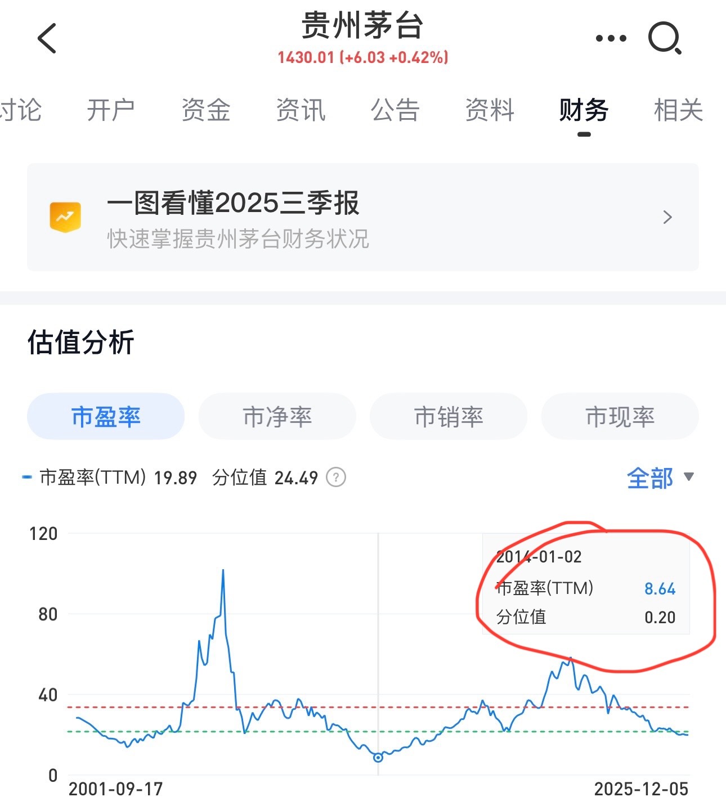This screenshot has height=806, width=726.
Task: Tap the end date 2025-12-05 label
Action: click(x=641, y=789)
